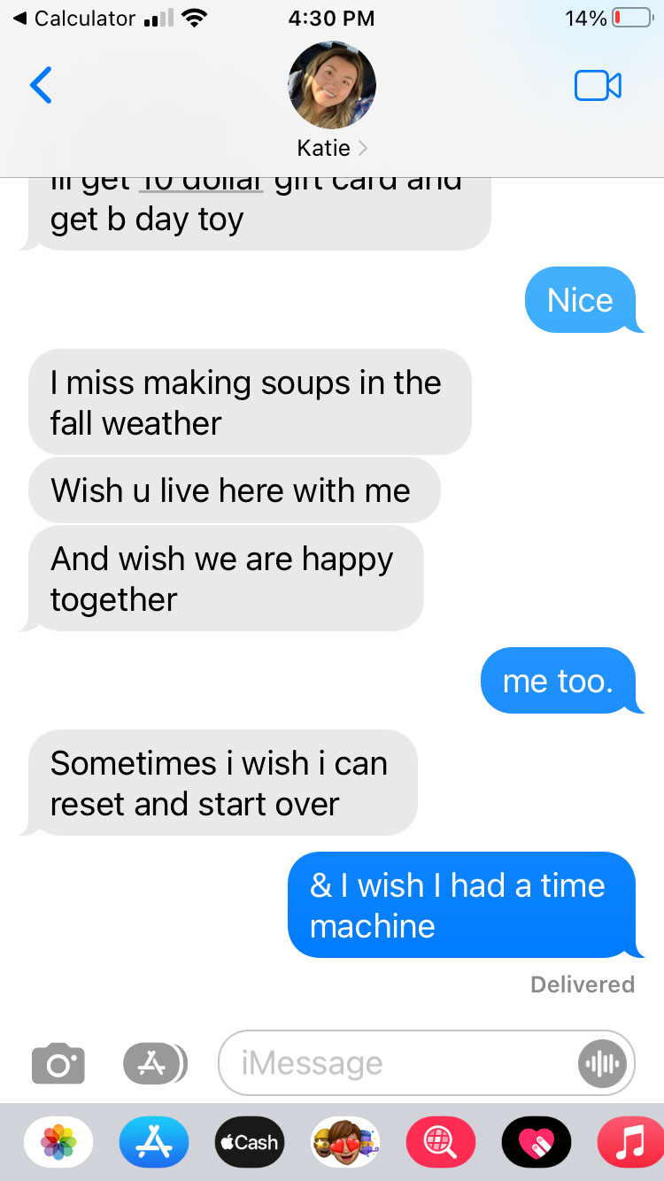The height and width of the screenshot is (1181, 664).
Task: Open Apple Cash in app strip
Action: pyautogui.click(x=250, y=1143)
